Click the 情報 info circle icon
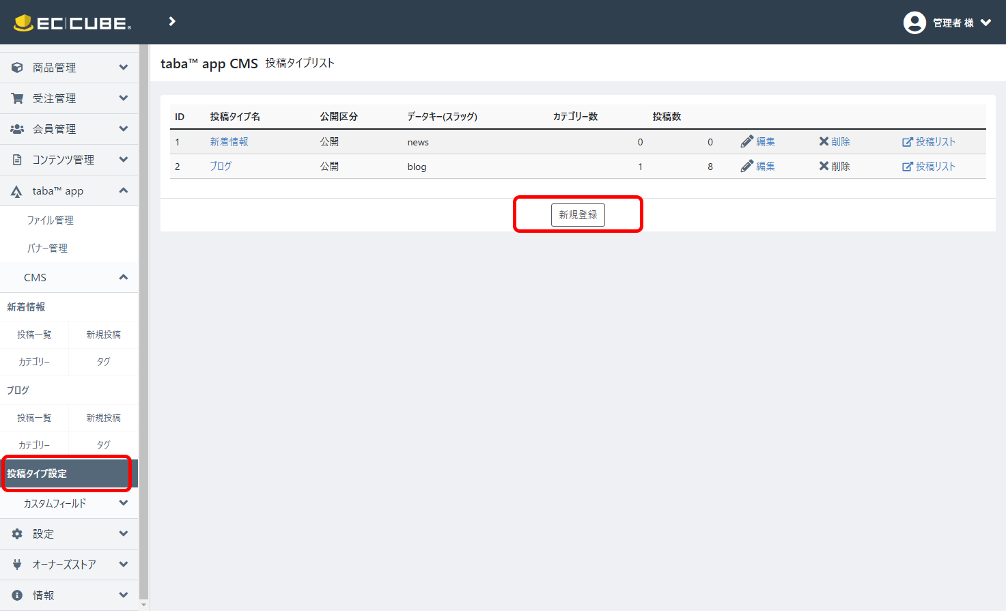Viewport: 1006px width, 611px height. pyautogui.click(x=17, y=595)
